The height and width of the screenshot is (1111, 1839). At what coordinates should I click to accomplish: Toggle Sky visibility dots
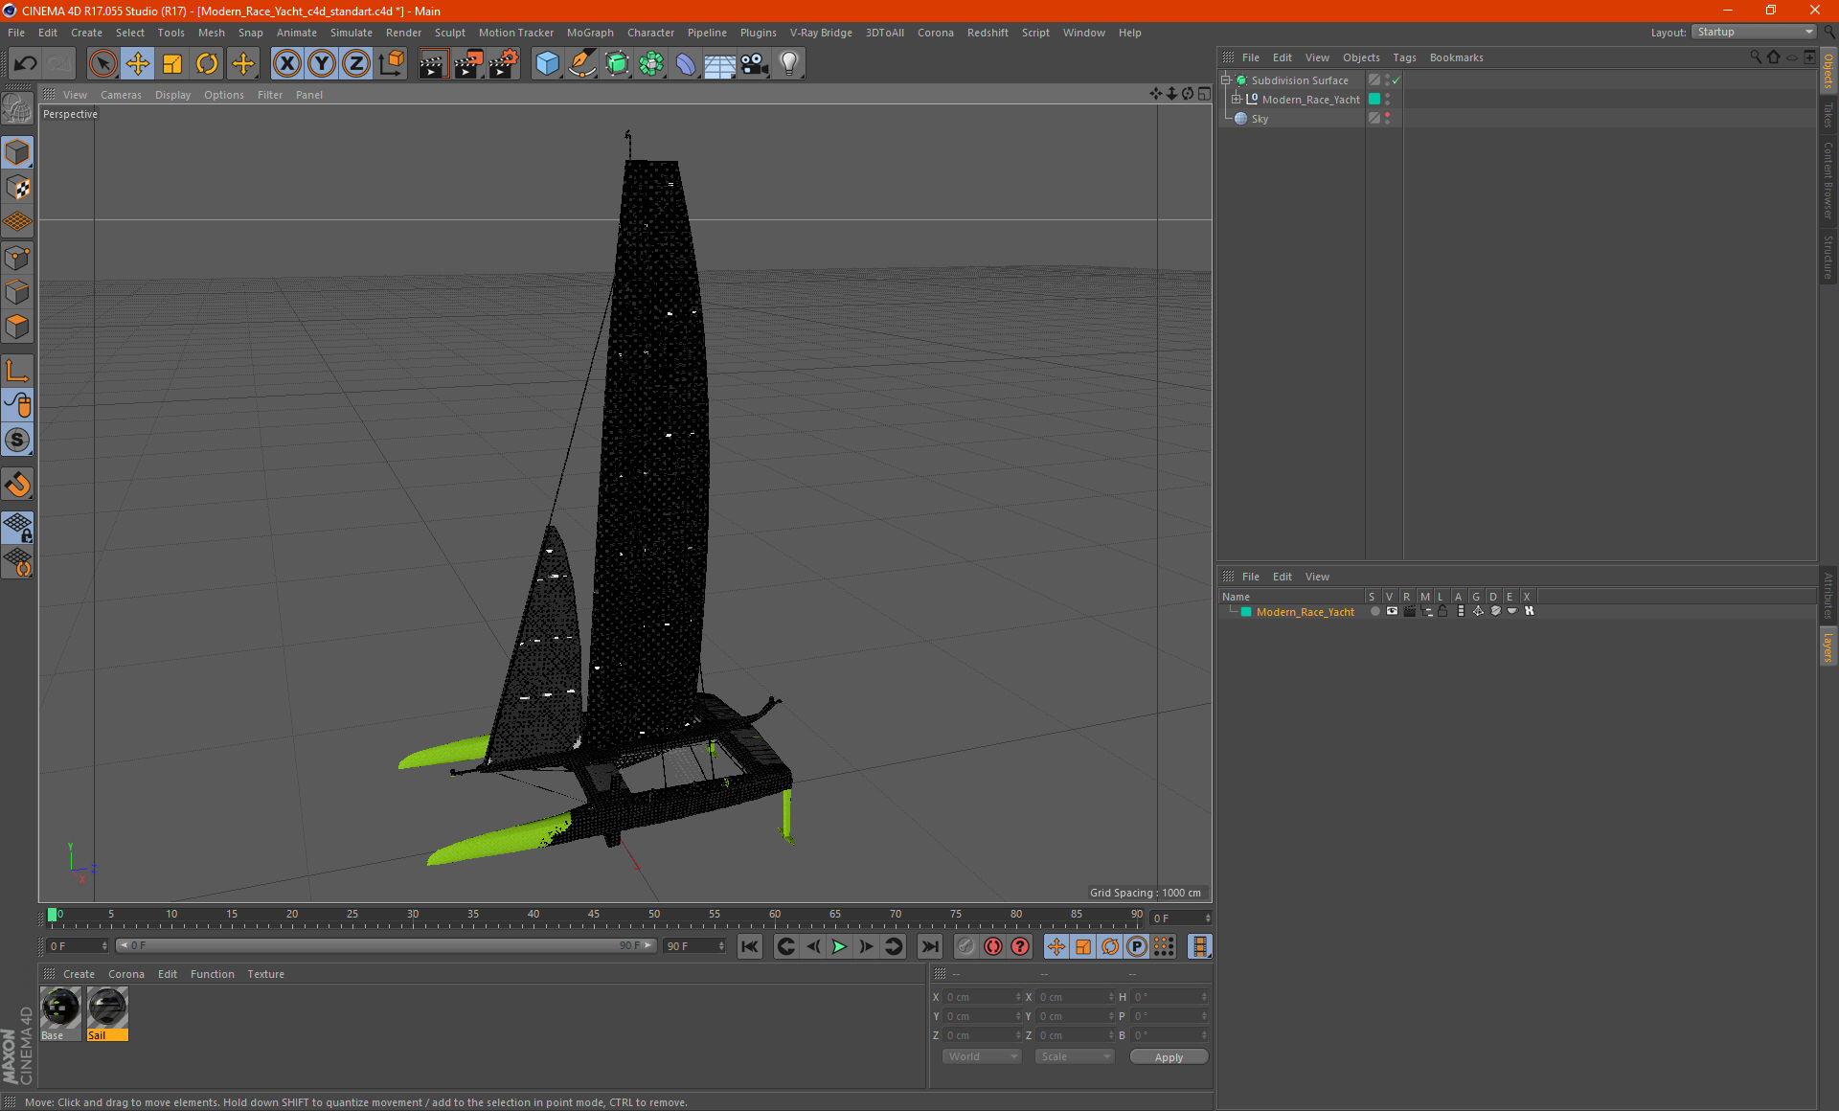(x=1387, y=119)
